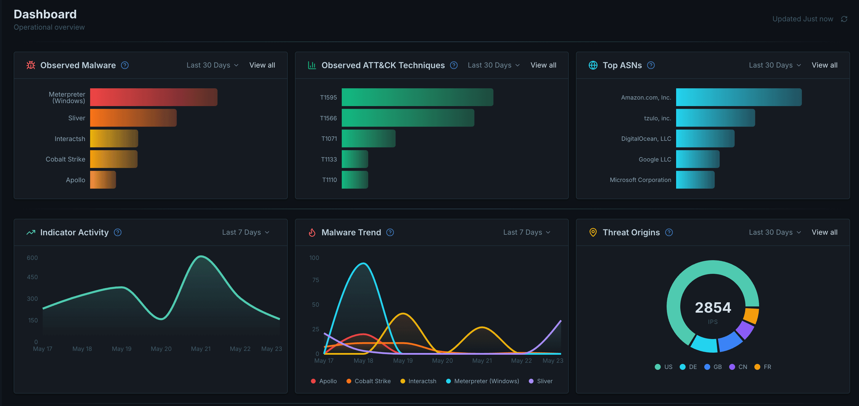The image size is (859, 406).
Task: Click the red Meterpreter (Windows) malware bar
Action: pos(154,97)
